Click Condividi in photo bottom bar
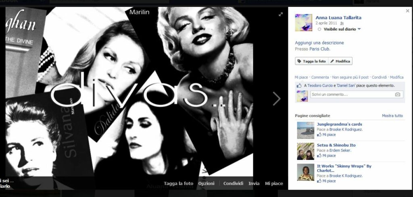This screenshot has width=413, height=197. coord(233,184)
